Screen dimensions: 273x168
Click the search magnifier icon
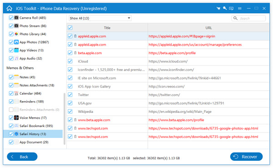tap(235, 18)
